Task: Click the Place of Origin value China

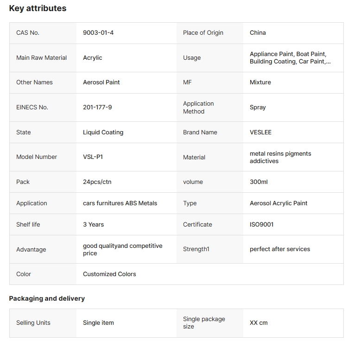Action: (x=258, y=33)
